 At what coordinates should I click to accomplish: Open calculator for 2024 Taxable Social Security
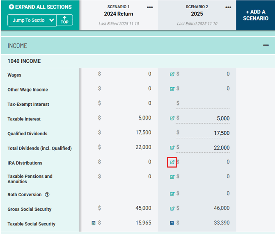[94, 223]
